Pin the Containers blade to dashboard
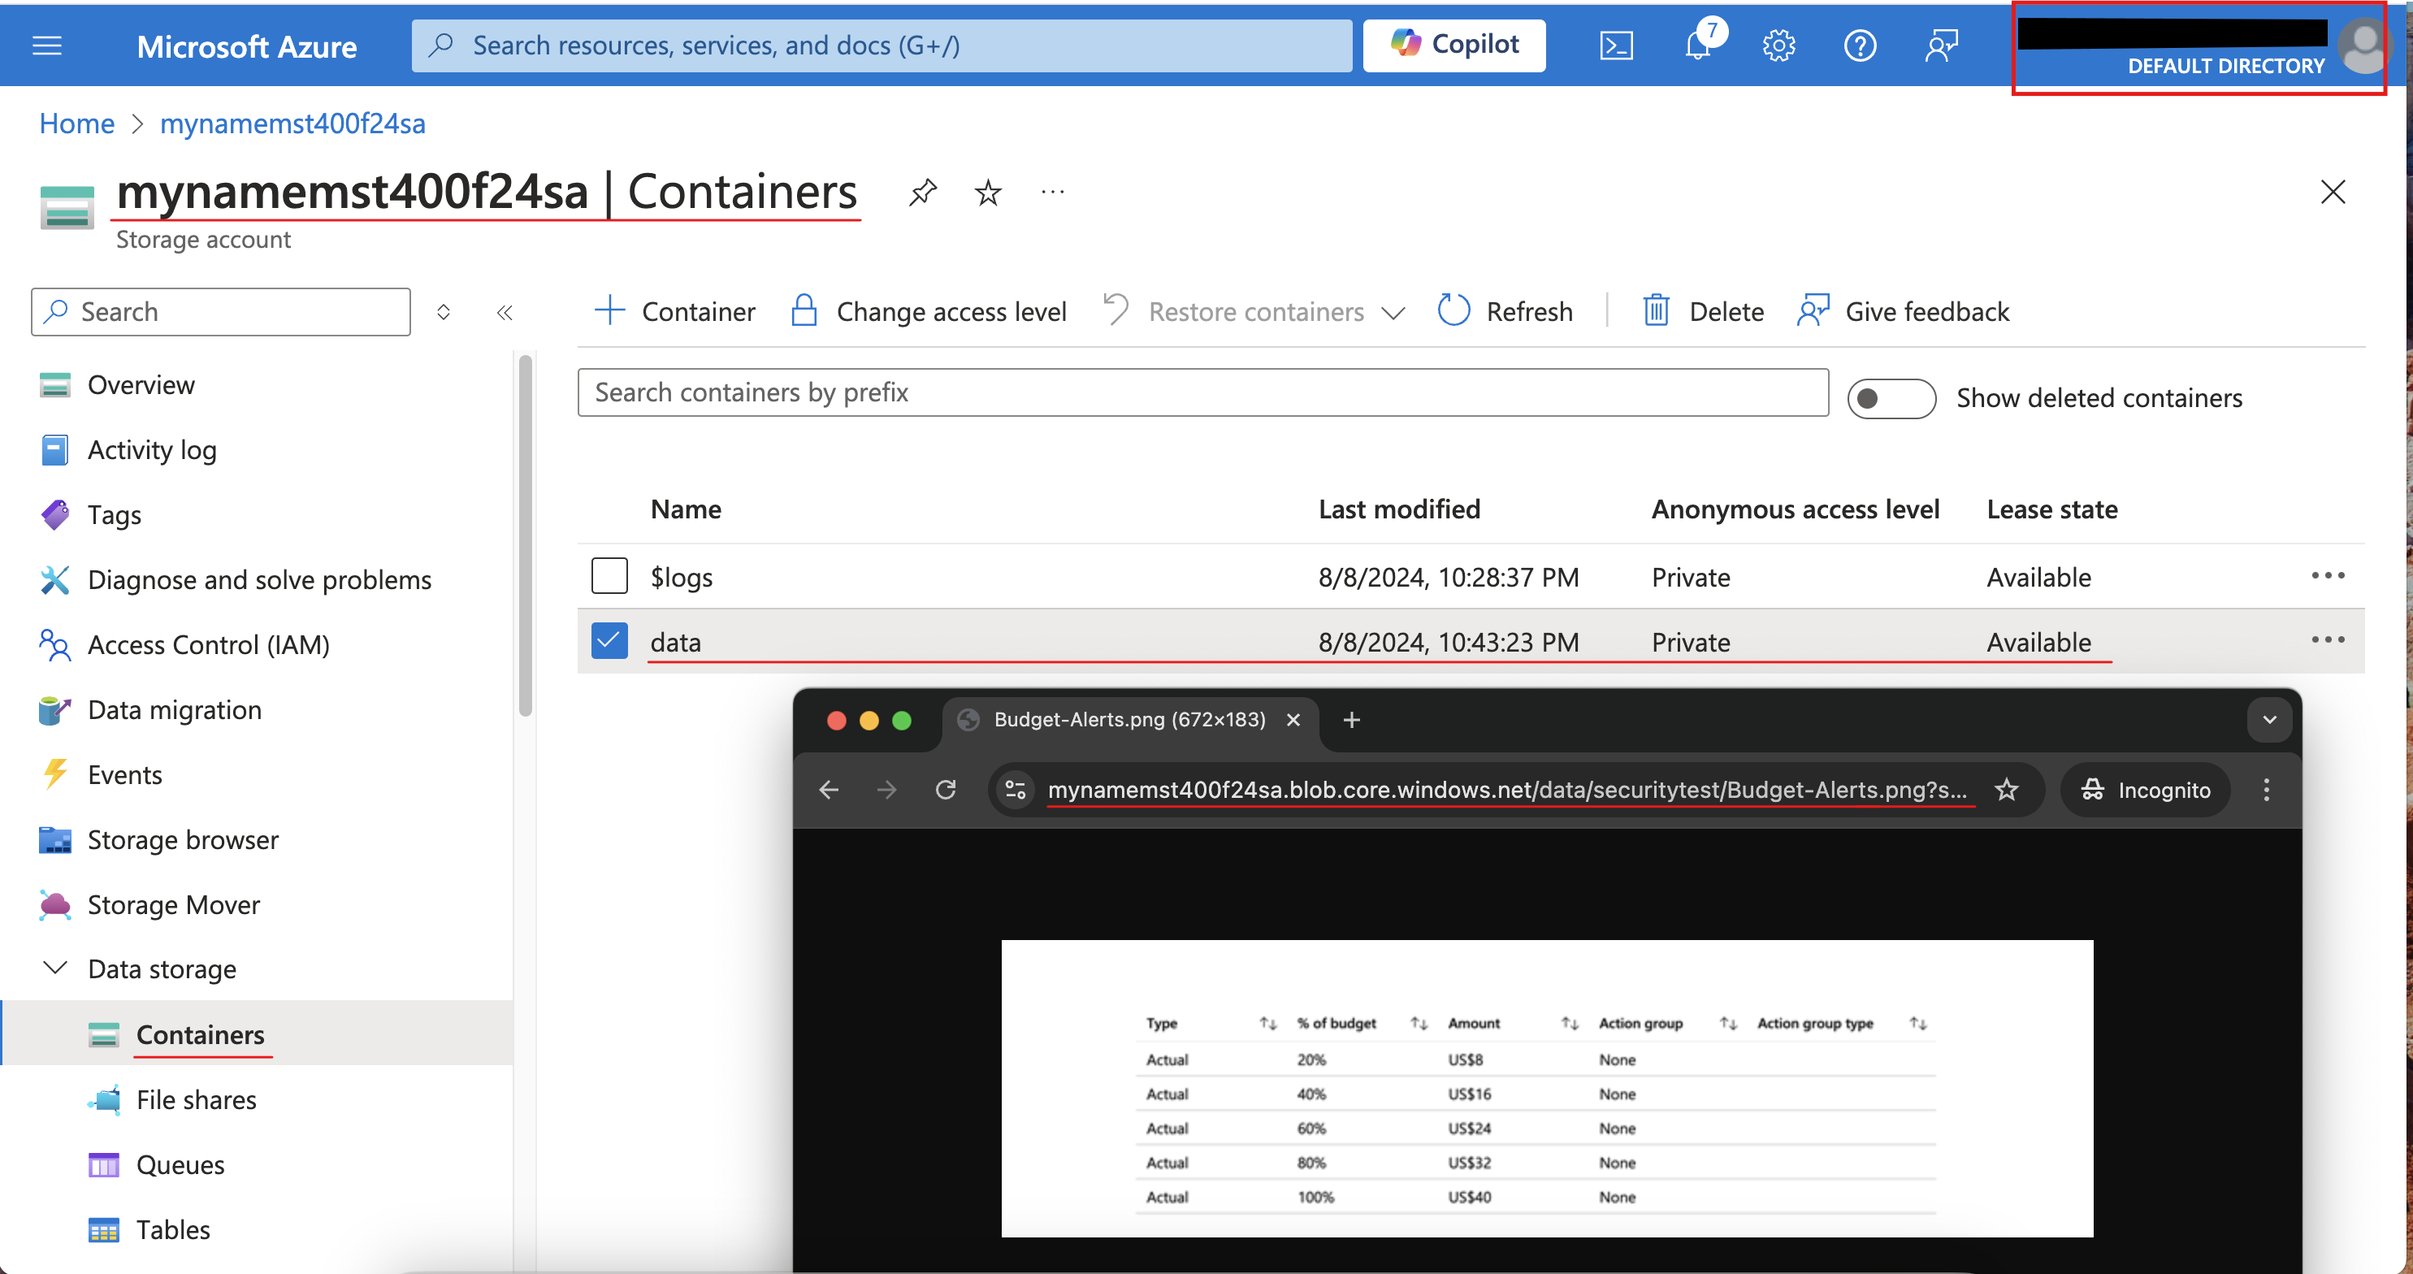The image size is (2413, 1274). [x=923, y=192]
